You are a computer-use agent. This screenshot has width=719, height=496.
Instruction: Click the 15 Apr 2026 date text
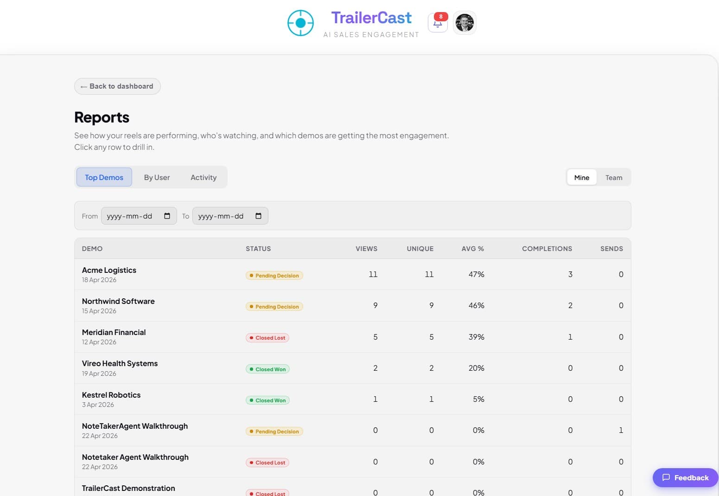[x=99, y=311]
